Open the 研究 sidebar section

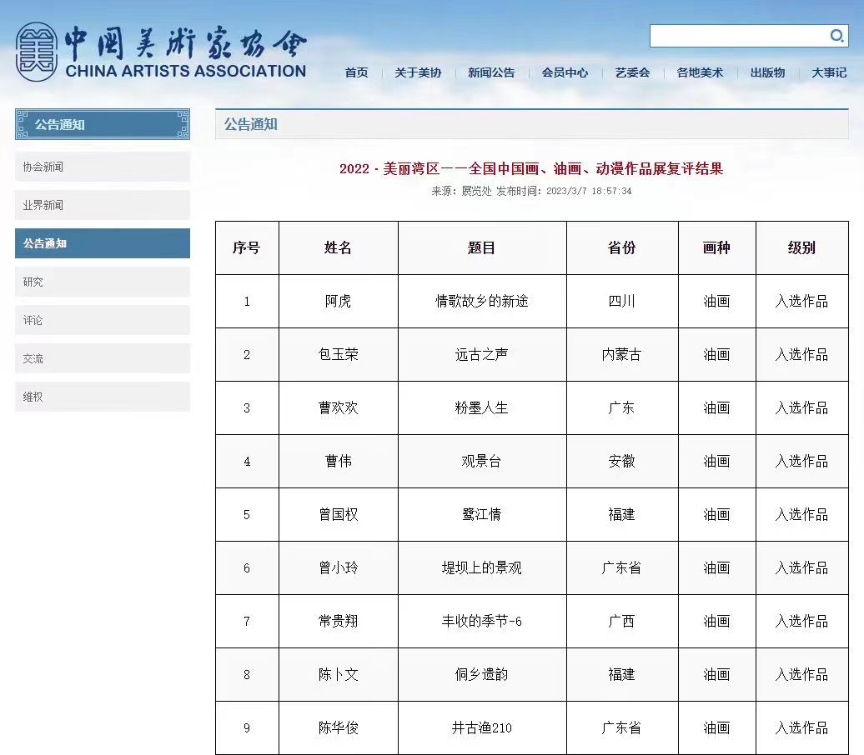(x=103, y=282)
